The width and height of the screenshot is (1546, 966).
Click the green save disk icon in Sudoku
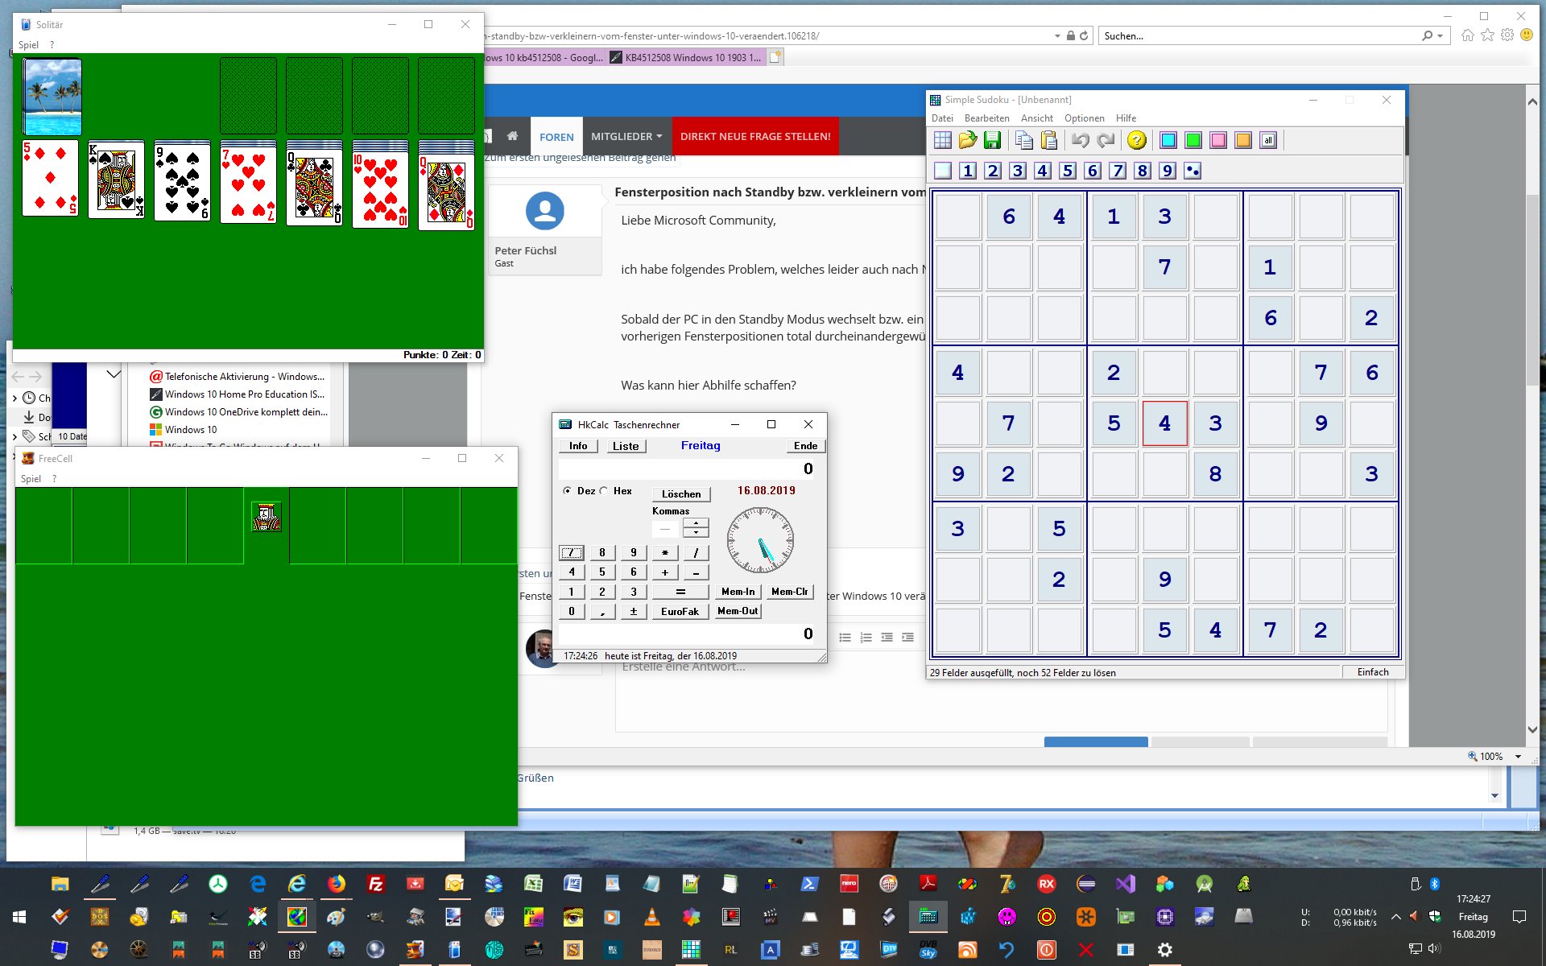coord(993,140)
